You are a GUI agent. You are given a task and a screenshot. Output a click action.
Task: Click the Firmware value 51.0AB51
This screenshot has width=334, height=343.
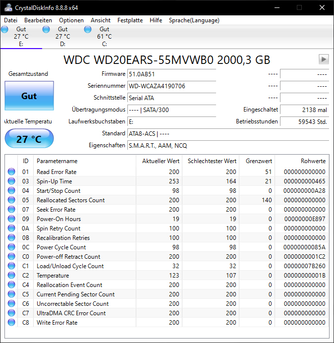click(x=171, y=74)
